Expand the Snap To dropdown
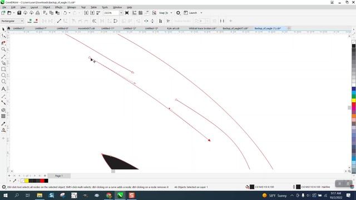356x200 pixels. click(171, 13)
